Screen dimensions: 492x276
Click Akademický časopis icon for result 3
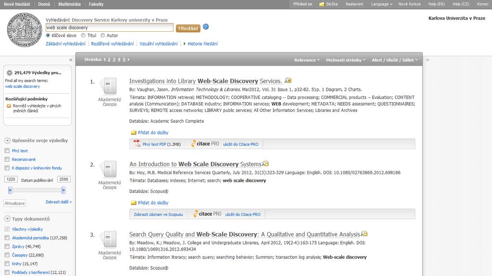(x=109, y=239)
